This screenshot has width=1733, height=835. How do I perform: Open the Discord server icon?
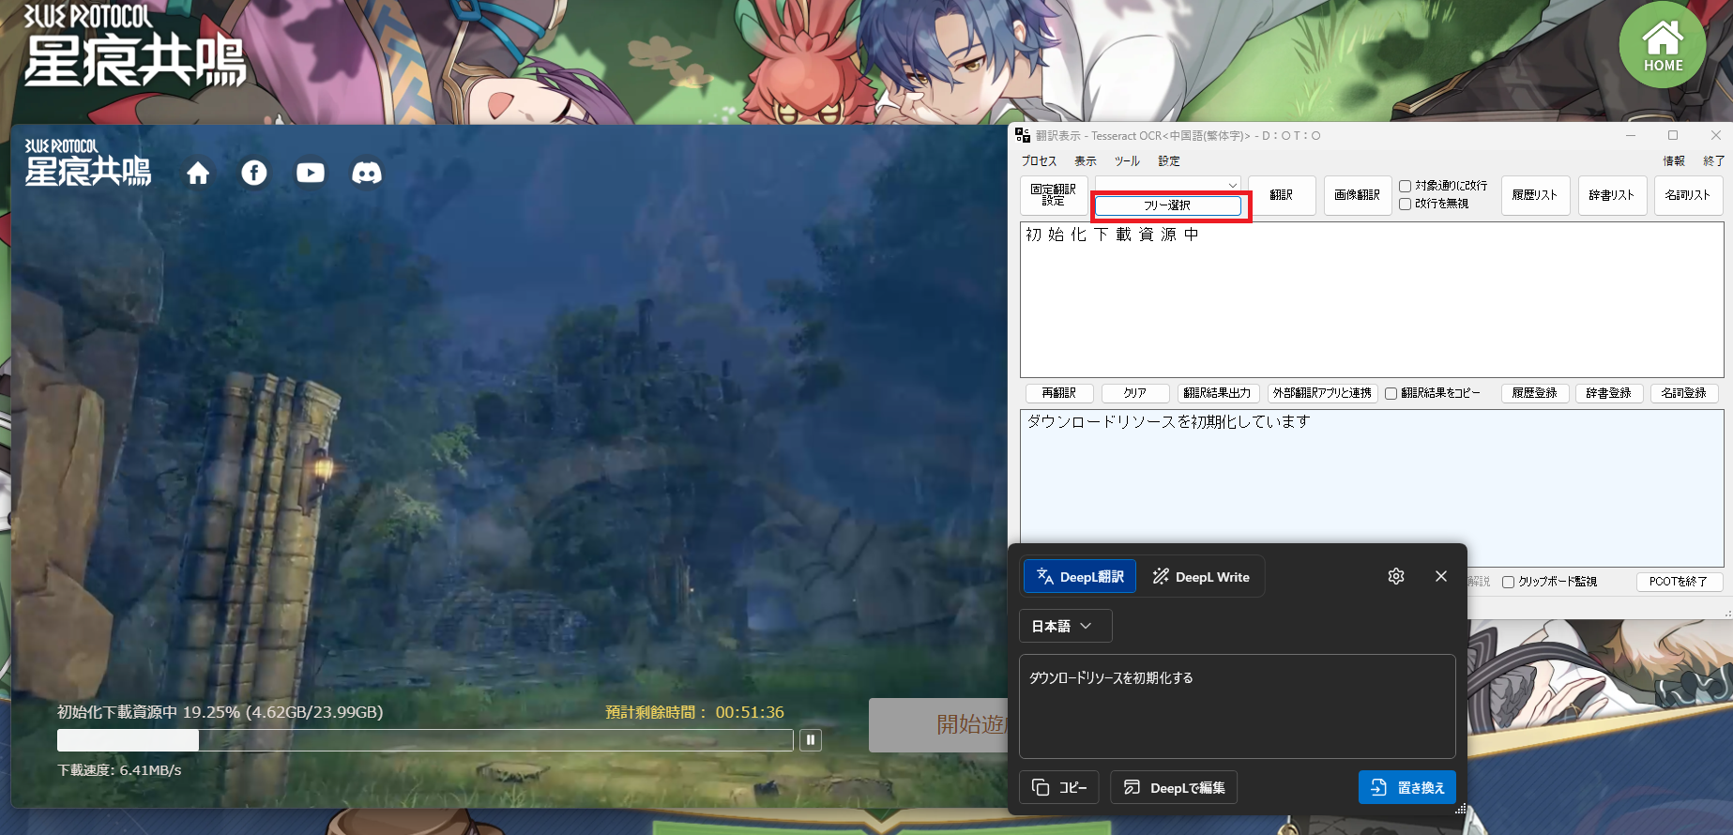(367, 174)
